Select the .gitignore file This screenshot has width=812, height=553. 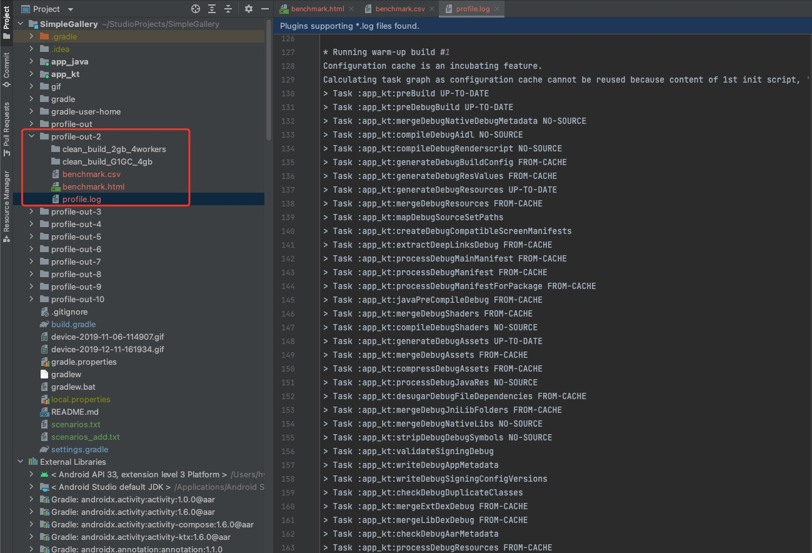69,312
